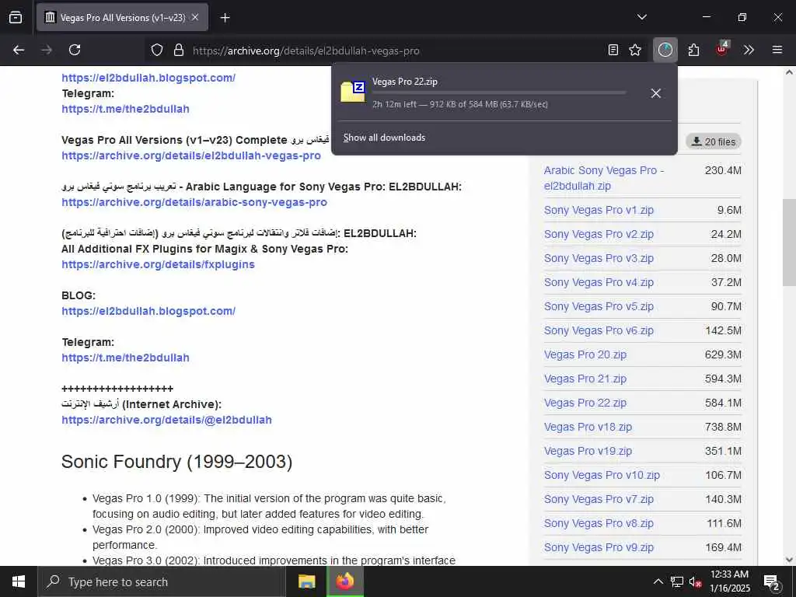Open the arabic-sony-vegas-pro archive link
Image resolution: width=796 pixels, height=597 pixels.
click(194, 203)
